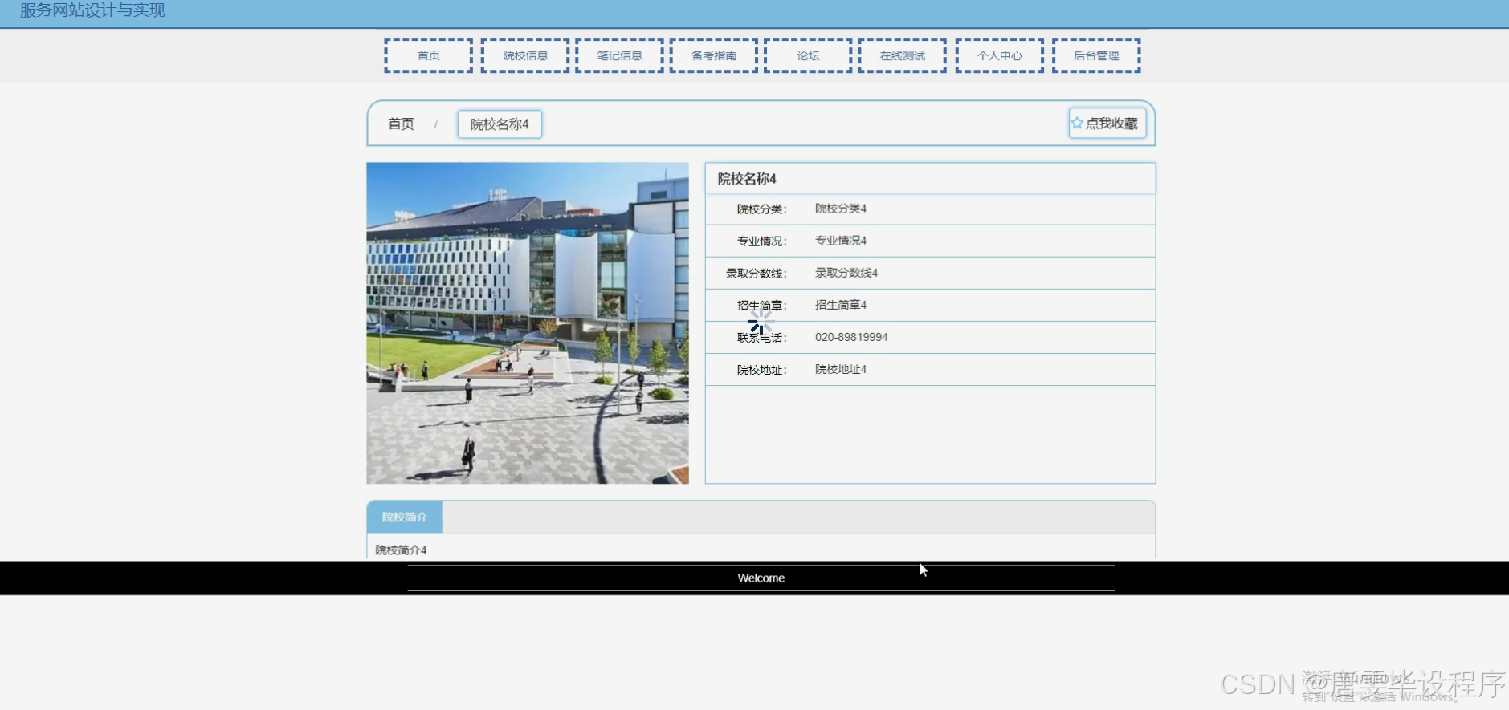This screenshot has height=710, width=1509.
Task: Click the 院校地址: label
Action: pyautogui.click(x=762, y=370)
